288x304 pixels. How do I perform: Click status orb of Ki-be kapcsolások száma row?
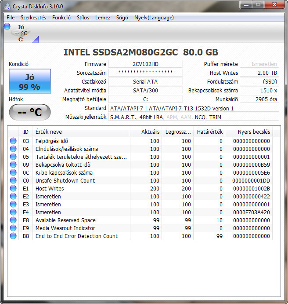click(13, 172)
